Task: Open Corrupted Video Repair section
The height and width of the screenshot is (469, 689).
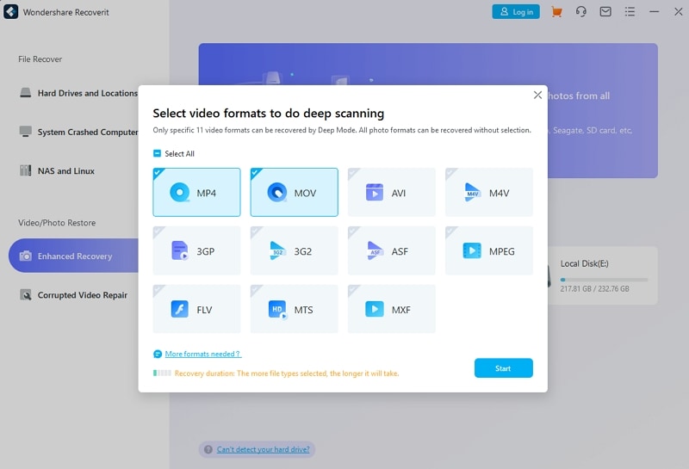Action: 74,294
